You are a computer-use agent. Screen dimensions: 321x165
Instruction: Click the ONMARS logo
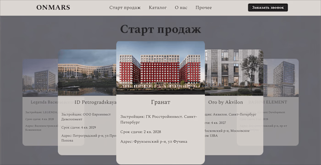pos(53,8)
